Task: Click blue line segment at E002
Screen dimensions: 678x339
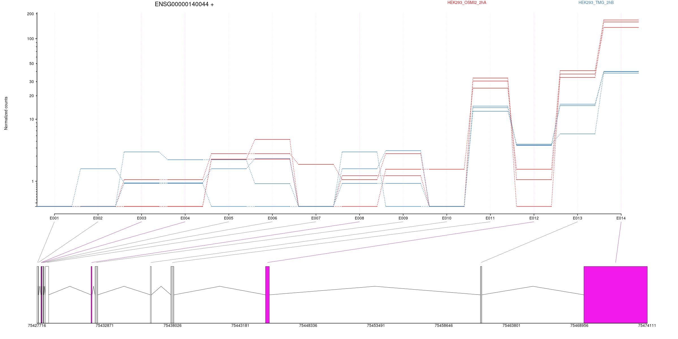Action: pos(98,169)
